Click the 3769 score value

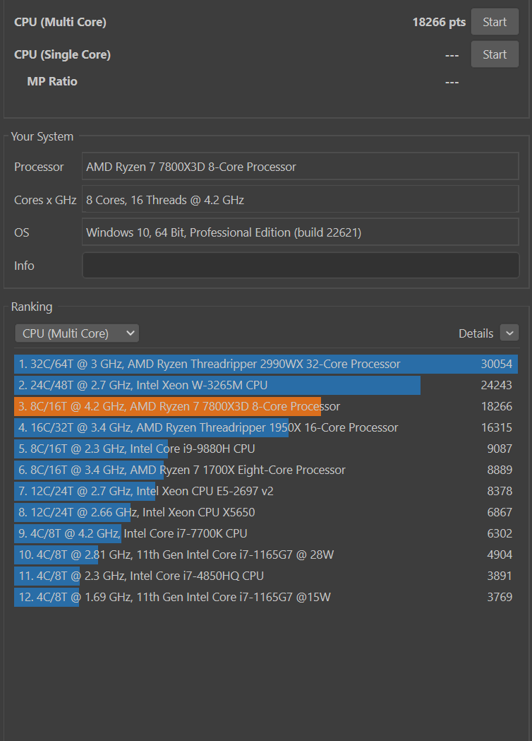[x=500, y=597]
